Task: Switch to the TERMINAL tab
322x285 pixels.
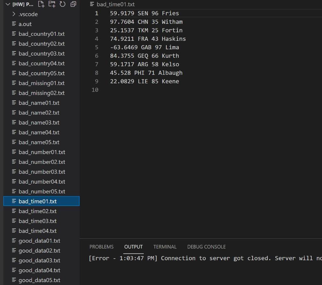Action: 165,247
